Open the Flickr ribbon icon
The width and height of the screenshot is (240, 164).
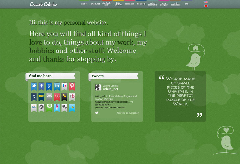(64, 86)
